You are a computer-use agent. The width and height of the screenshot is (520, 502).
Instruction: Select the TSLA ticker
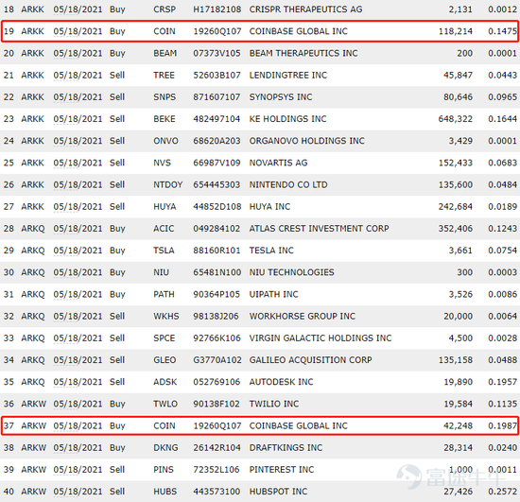coord(164,250)
